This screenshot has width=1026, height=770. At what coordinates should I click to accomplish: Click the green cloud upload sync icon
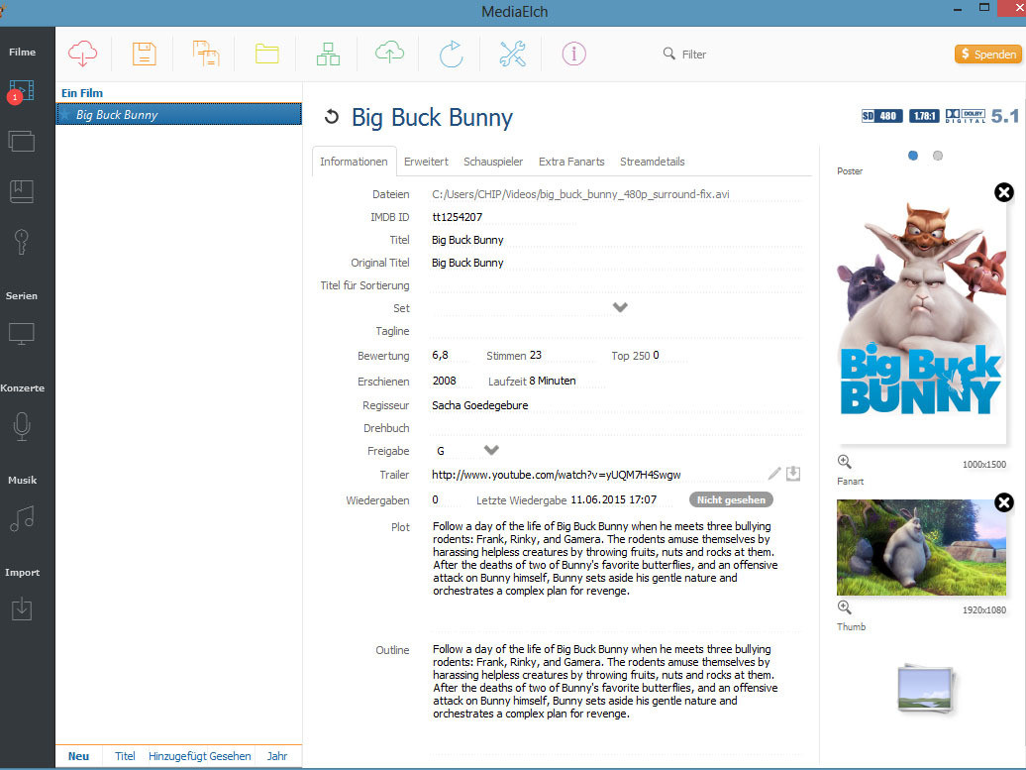[x=389, y=53]
